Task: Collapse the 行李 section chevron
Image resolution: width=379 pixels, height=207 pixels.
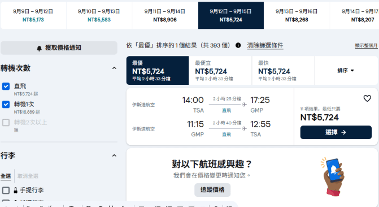Action: [114, 156]
